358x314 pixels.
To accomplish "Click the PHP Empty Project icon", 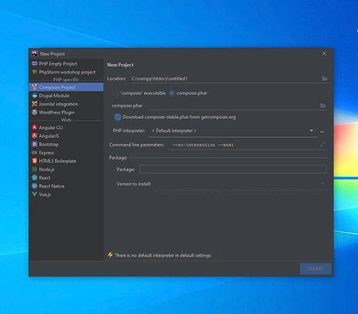I will point(35,64).
